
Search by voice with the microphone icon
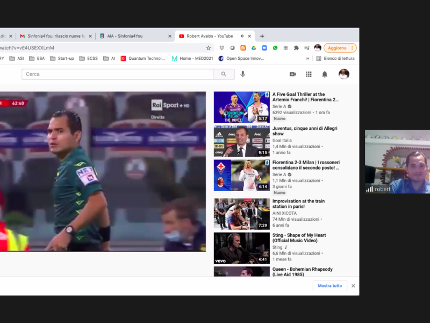pyautogui.click(x=243, y=74)
